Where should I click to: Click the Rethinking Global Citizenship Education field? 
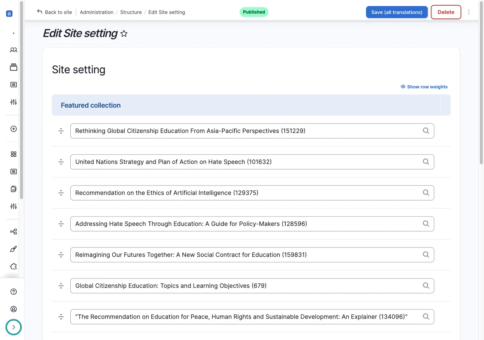coord(246,131)
